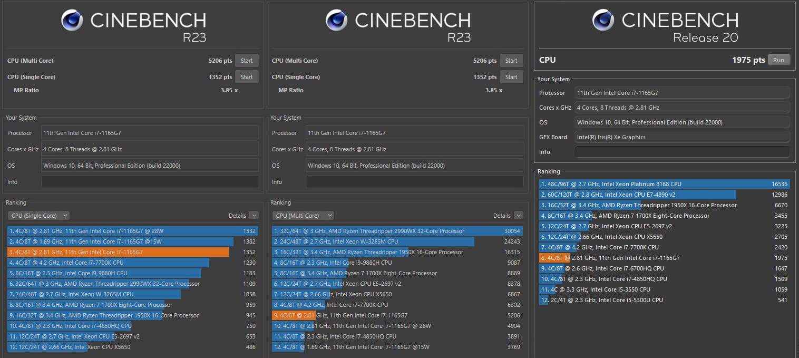Select Xeon E5-2697 v2 row scoring 8378
This screenshot has height=358, width=799.
point(397,284)
